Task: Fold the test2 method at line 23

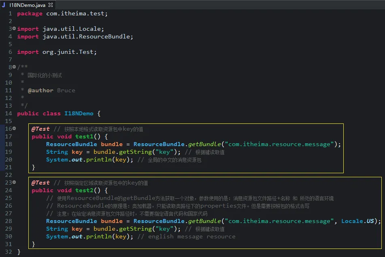Action: point(14,183)
